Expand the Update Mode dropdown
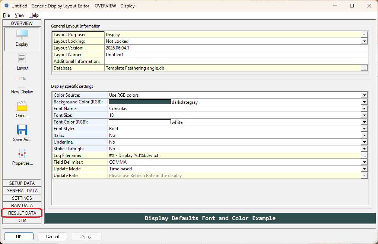This screenshot has width=378, height=244. coord(364,169)
